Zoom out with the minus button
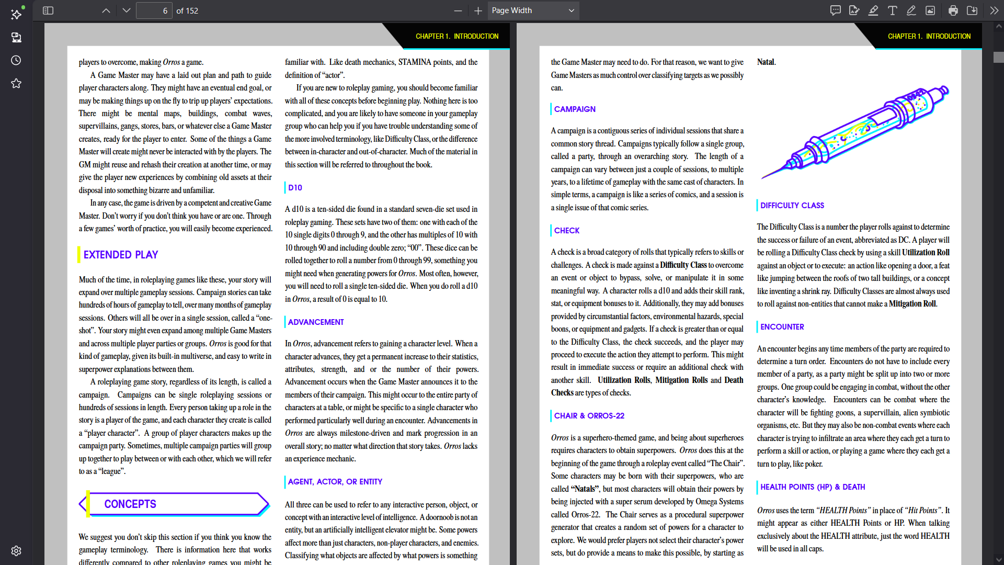The width and height of the screenshot is (1004, 565). [458, 10]
